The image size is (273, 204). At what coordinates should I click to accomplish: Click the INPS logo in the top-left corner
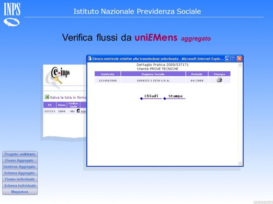[12, 15]
